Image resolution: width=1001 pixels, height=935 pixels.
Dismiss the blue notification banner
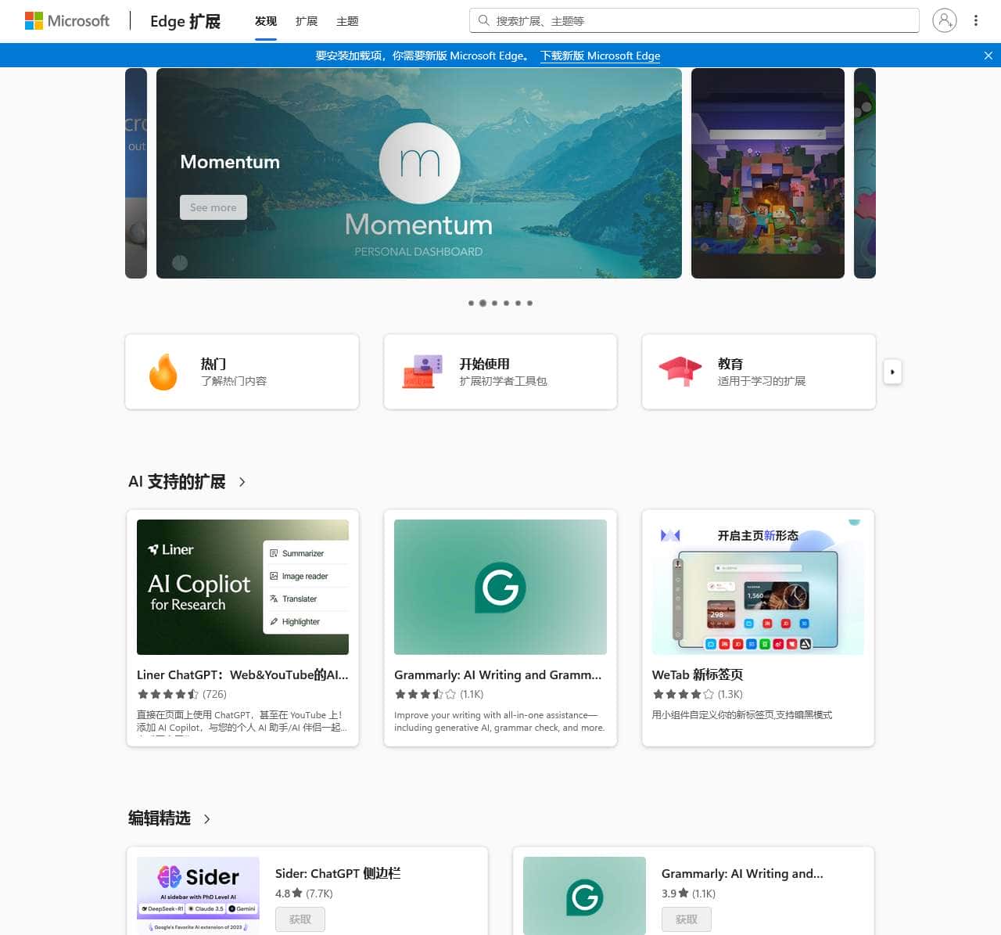988,56
